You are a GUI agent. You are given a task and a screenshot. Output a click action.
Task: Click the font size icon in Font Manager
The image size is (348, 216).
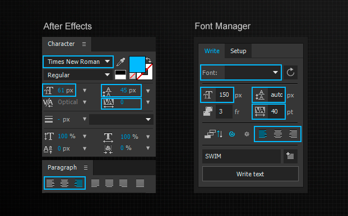click(208, 95)
